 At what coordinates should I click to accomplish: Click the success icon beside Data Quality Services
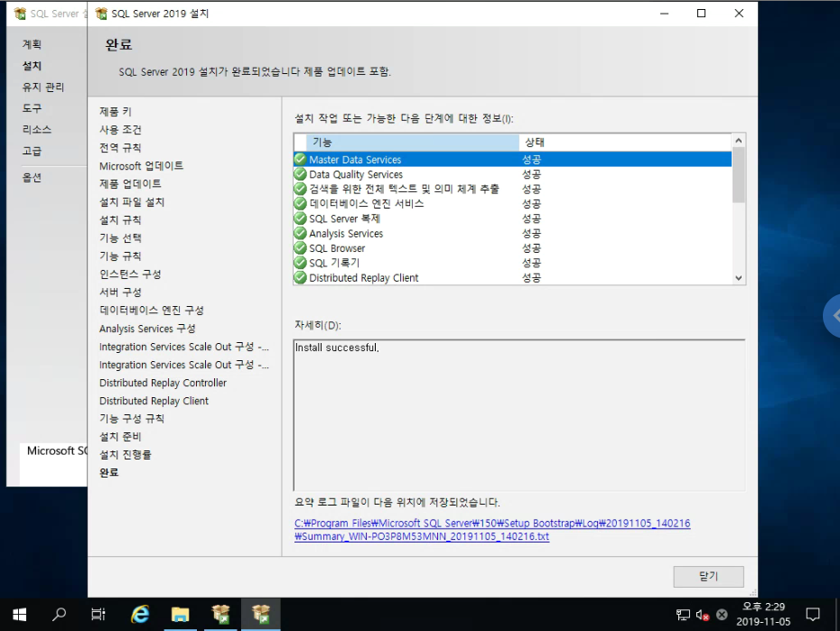301,174
